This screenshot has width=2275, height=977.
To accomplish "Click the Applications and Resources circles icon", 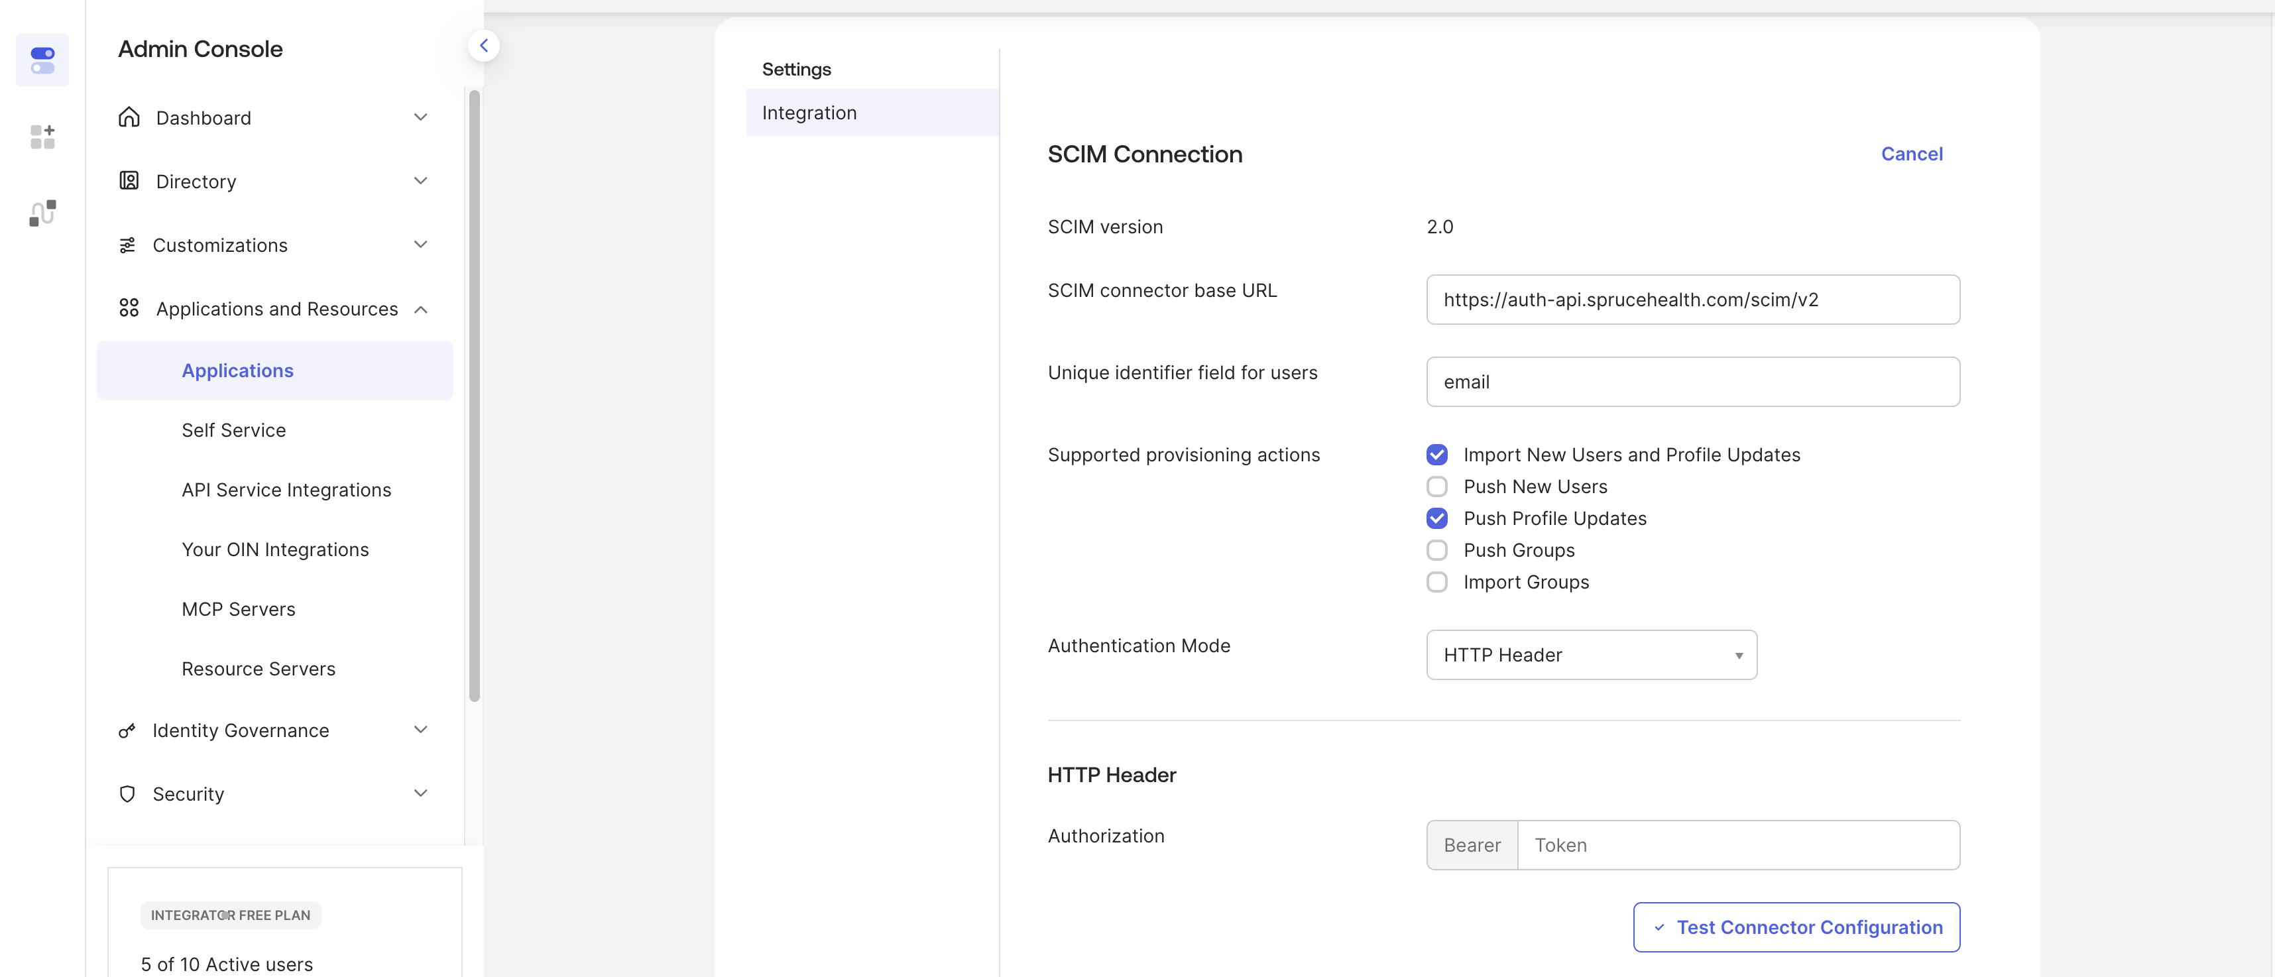I will [x=129, y=308].
